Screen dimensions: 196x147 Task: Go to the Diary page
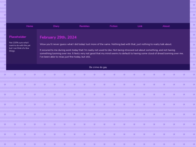[56, 26]
